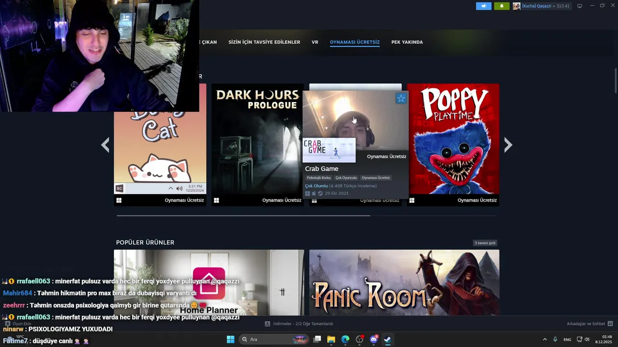Open the Bongo Cat game card
The height and width of the screenshot is (347, 618).
160,154
